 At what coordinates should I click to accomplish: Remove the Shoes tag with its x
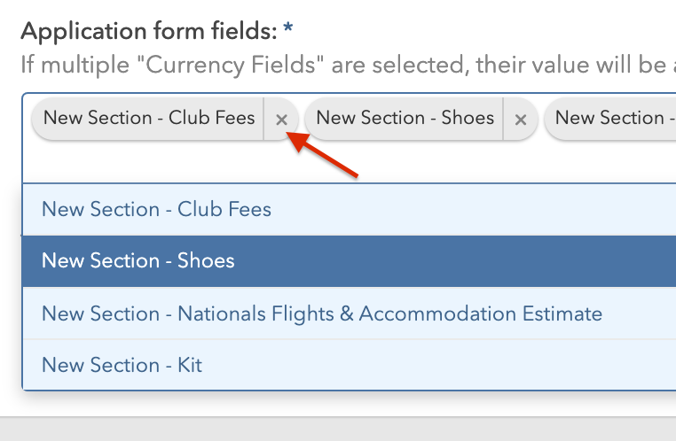tap(521, 120)
